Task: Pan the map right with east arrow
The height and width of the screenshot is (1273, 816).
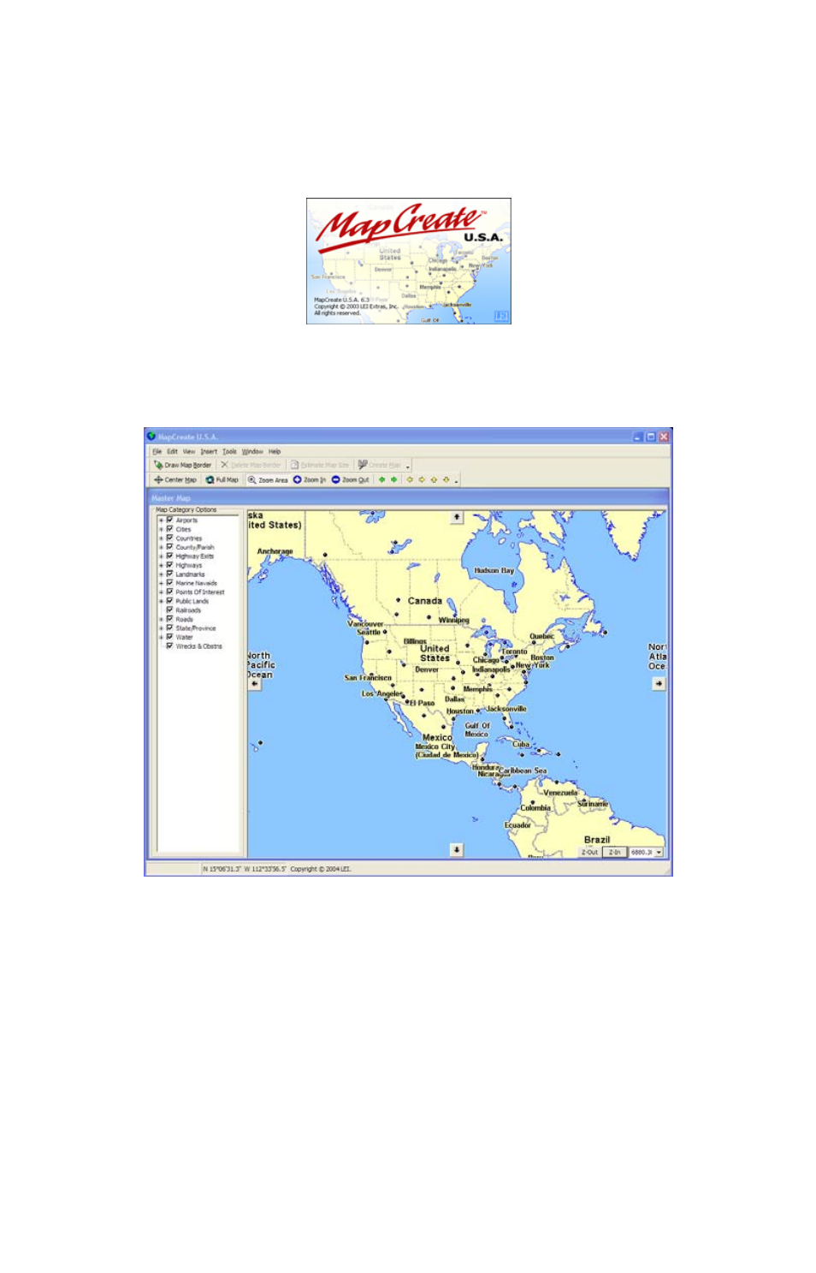Action: coord(659,684)
